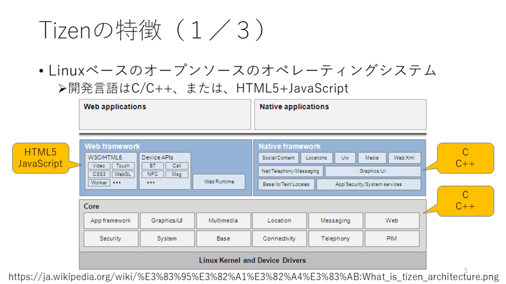The width and height of the screenshot is (506, 284).
Task: Select the "HTML5 JavaScript" yellow callout
Action: [41, 158]
